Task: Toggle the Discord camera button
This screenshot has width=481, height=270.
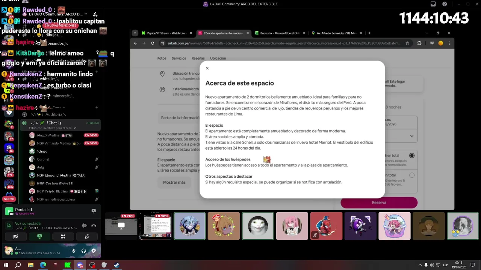Action: pos(15,237)
